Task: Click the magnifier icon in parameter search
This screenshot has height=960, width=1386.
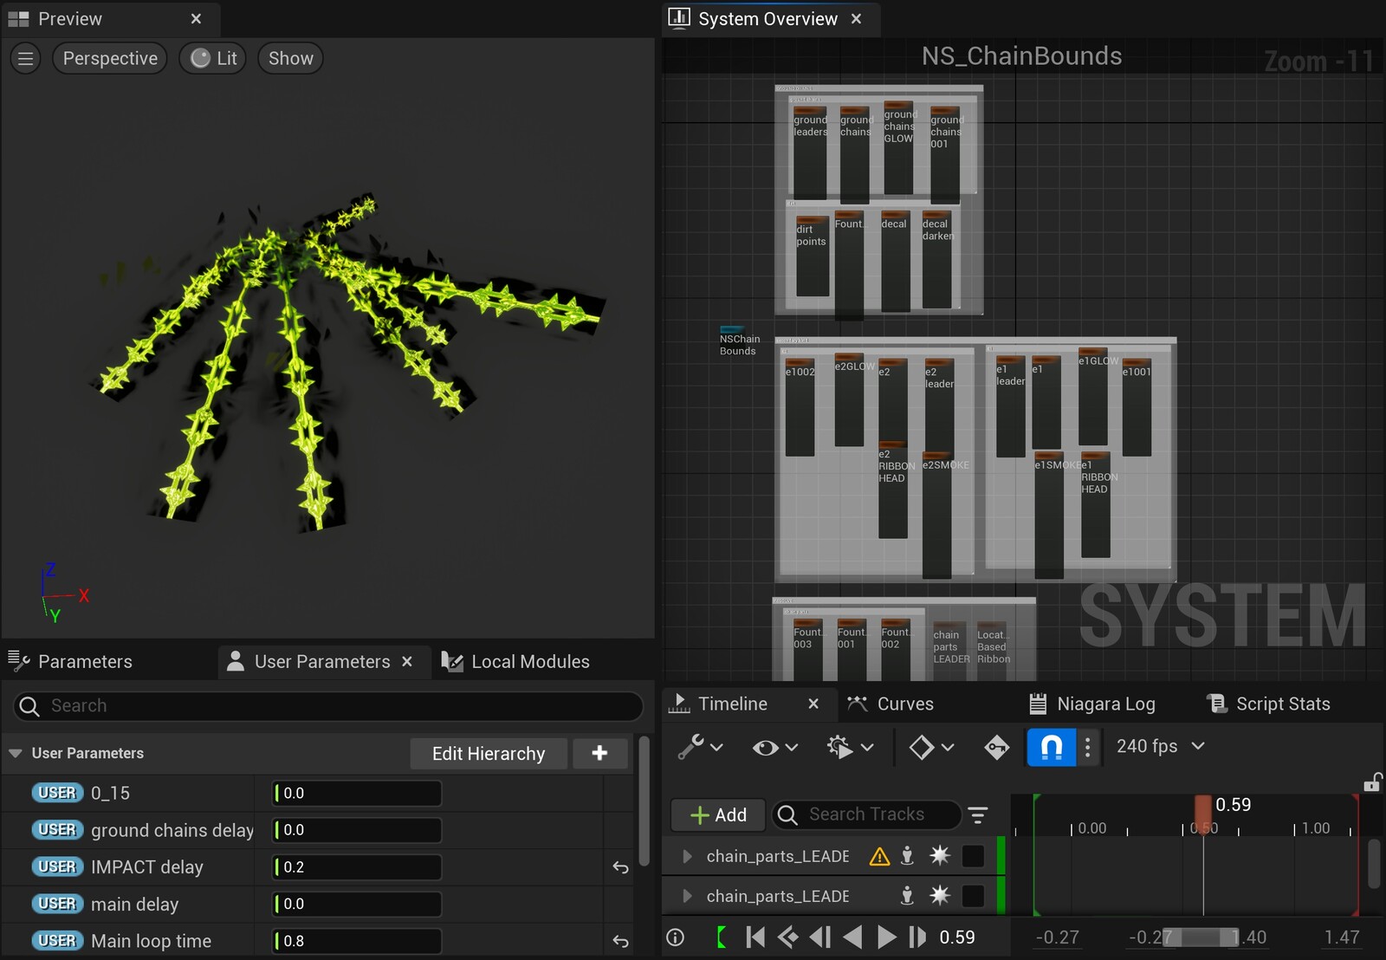Action: pos(29,706)
